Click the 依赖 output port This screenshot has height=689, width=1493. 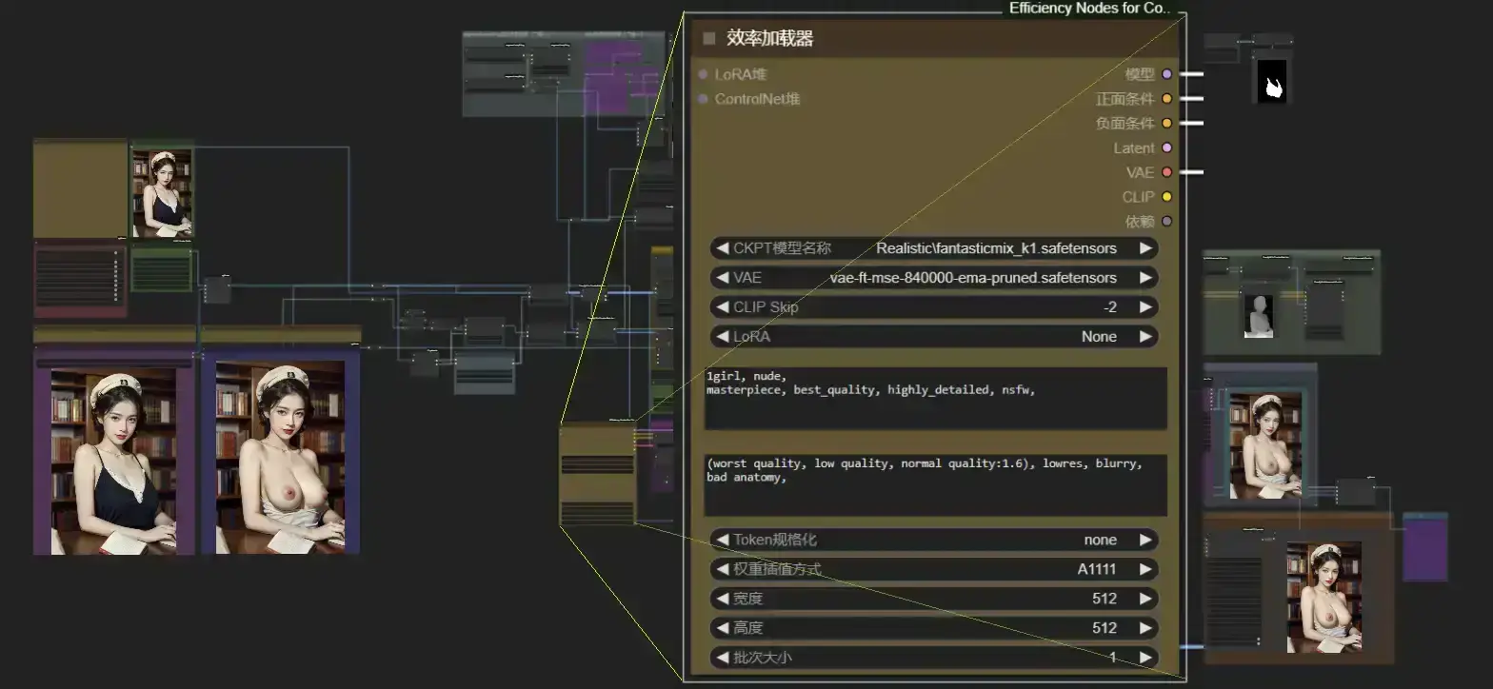click(x=1166, y=222)
